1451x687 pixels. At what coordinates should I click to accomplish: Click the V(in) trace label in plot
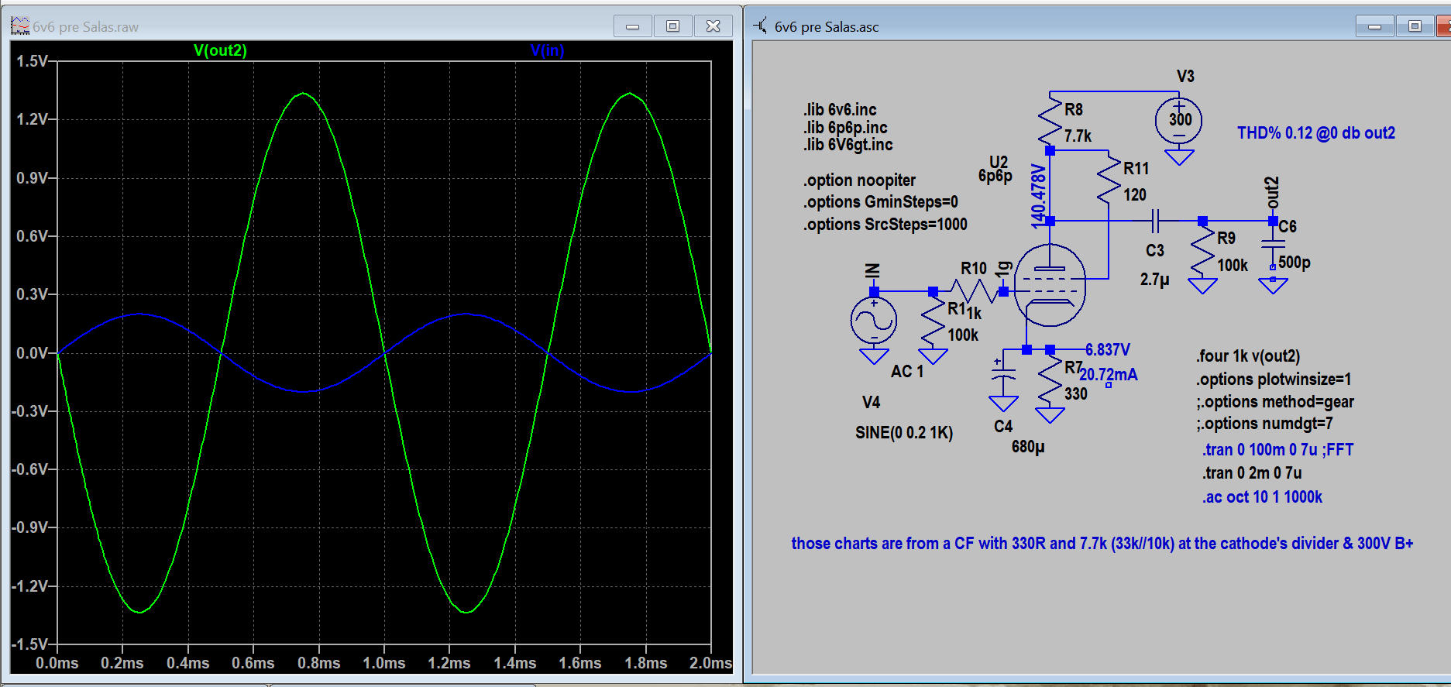click(x=547, y=50)
